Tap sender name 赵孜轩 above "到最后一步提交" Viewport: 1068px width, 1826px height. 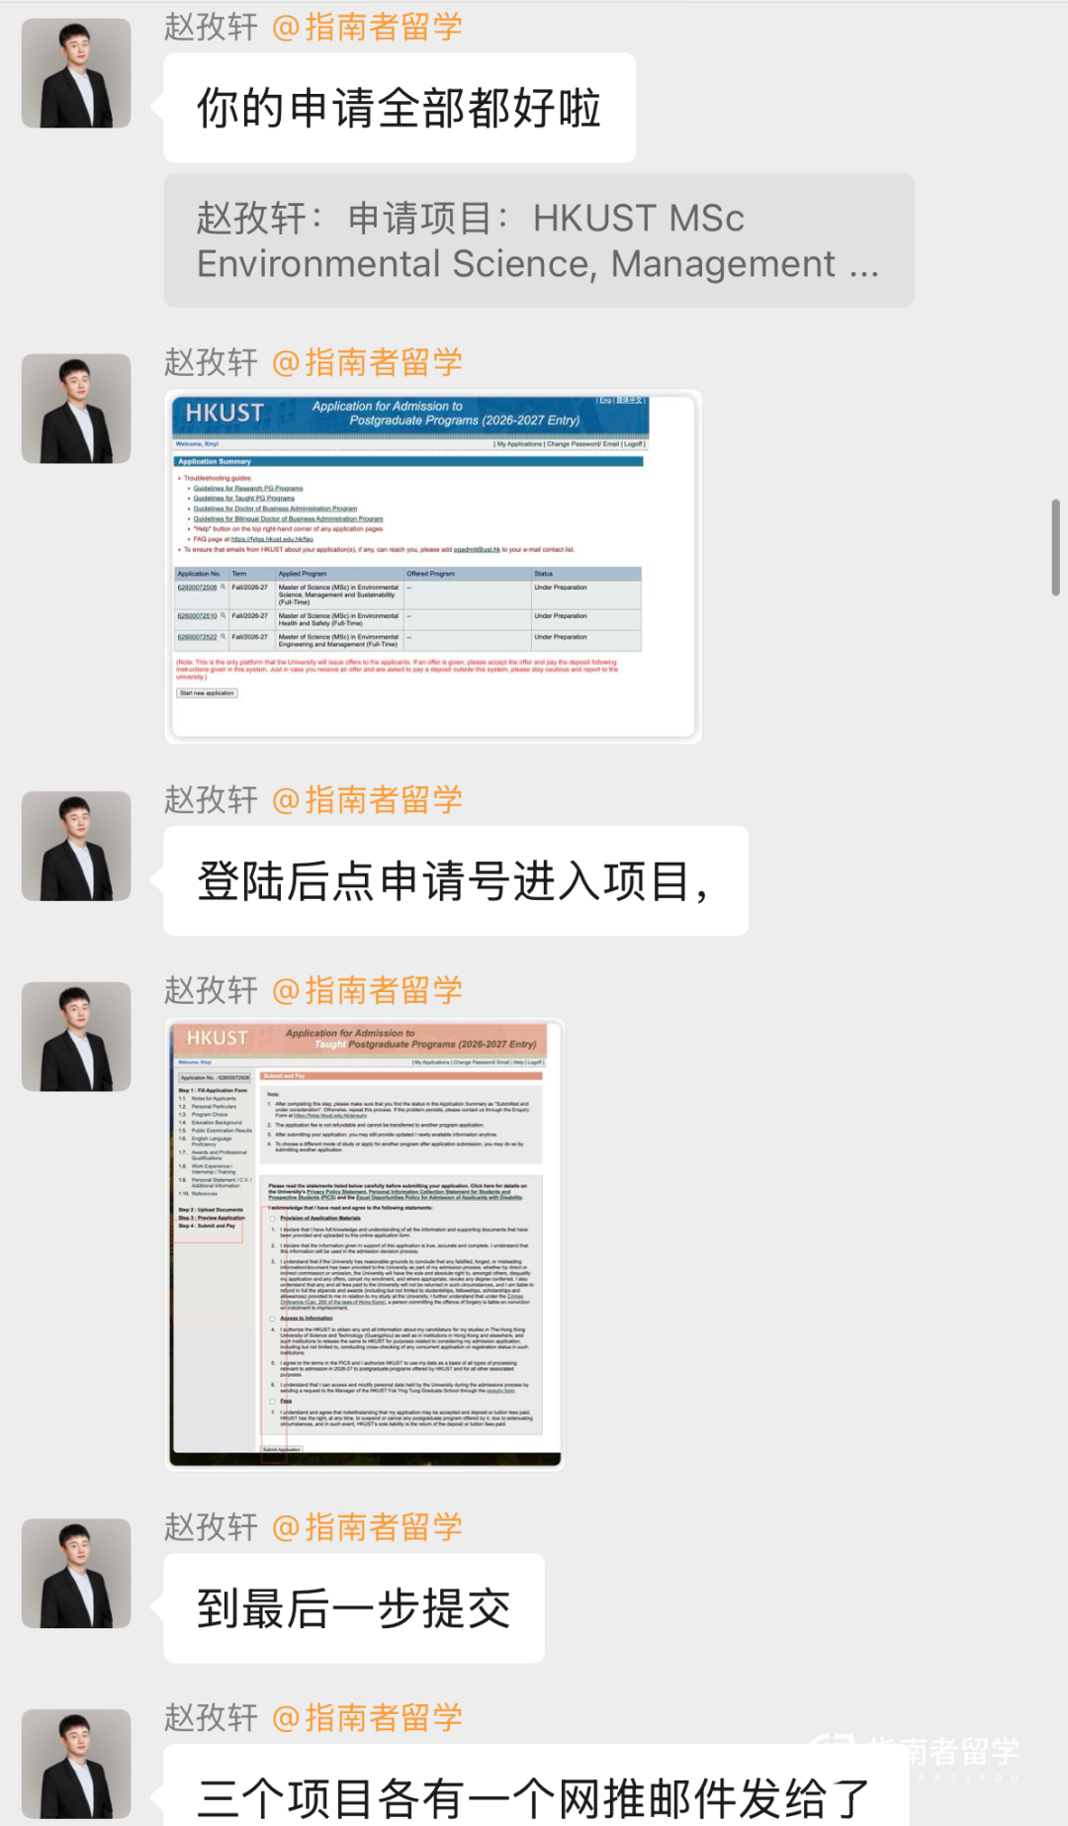click(x=211, y=1526)
